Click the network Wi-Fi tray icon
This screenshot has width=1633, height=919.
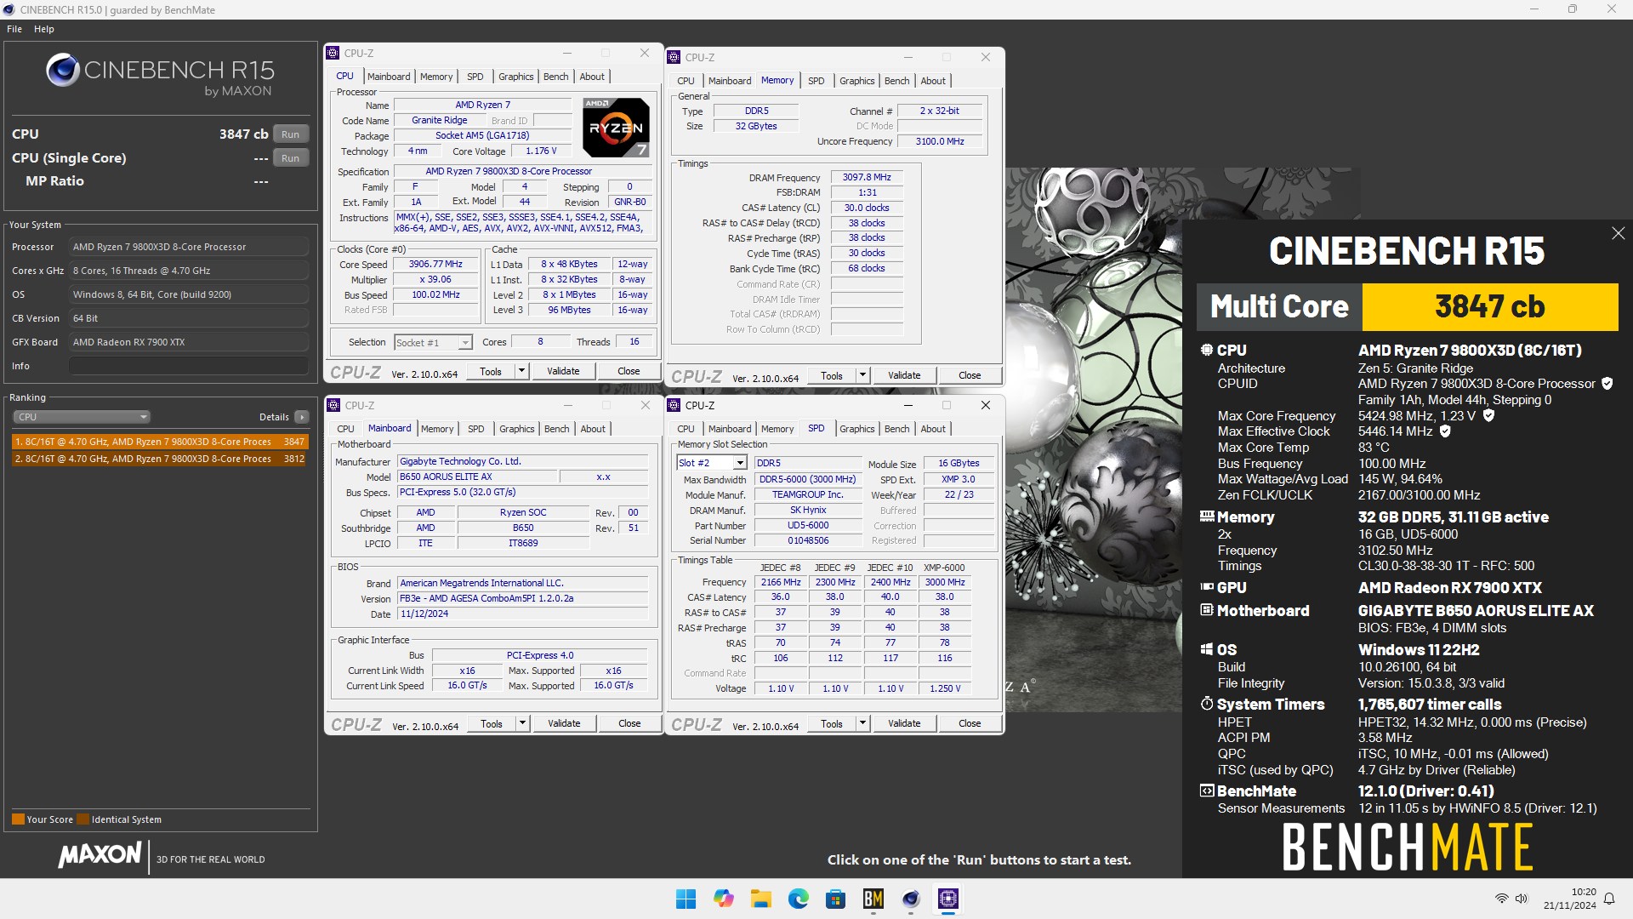point(1502,899)
